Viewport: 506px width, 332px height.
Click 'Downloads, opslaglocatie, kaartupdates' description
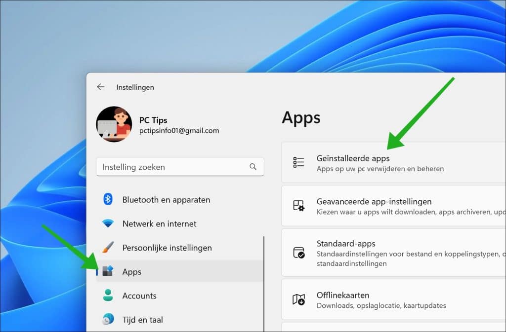[381, 305]
